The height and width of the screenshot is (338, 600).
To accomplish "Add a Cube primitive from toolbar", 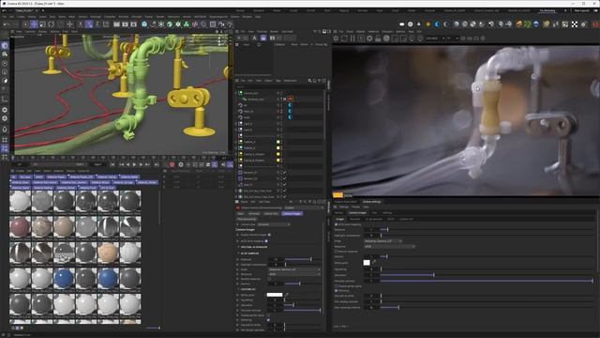I will 144,24.
